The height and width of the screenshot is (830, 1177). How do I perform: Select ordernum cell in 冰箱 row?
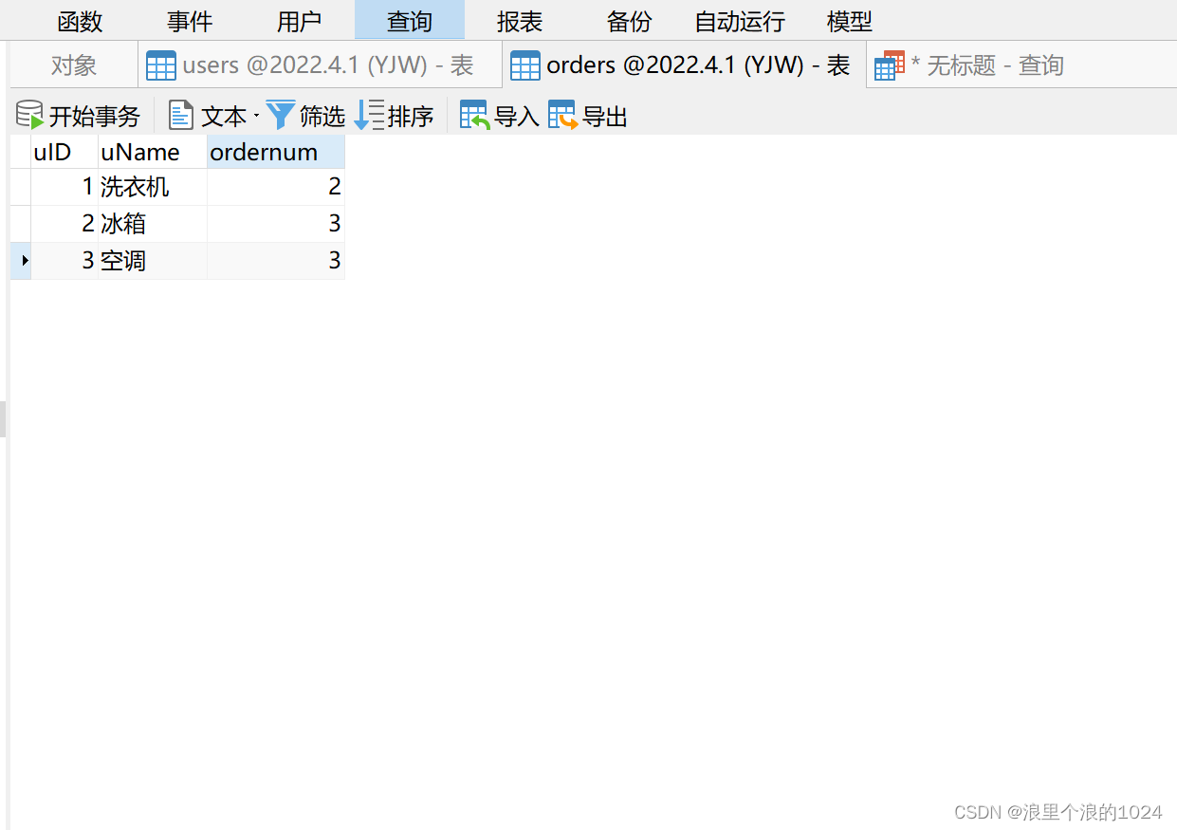click(276, 224)
